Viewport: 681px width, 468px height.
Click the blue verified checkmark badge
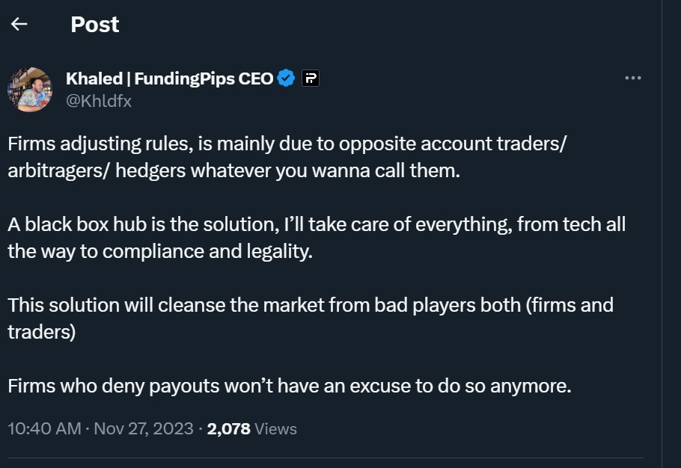(x=287, y=78)
